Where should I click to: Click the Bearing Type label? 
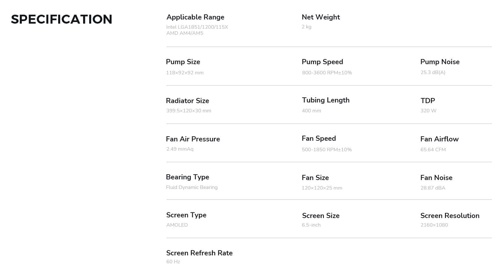tap(187, 177)
